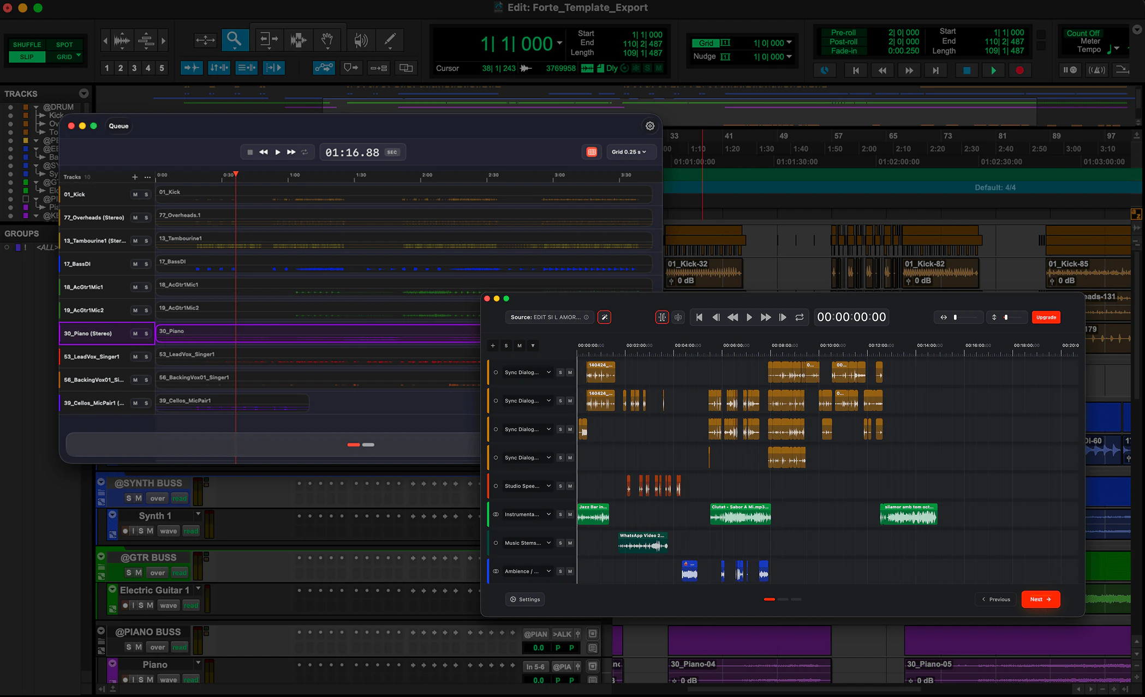Open Queue window settings gear
This screenshot has width=1145, height=697.
click(650, 126)
